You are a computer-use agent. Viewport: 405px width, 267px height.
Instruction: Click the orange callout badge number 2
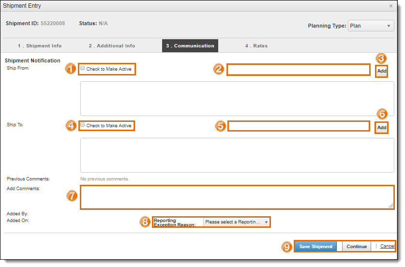[219, 69]
